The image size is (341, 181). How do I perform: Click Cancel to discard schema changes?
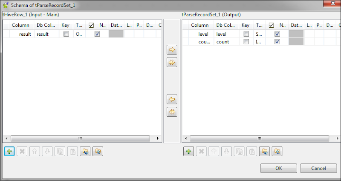(318, 168)
